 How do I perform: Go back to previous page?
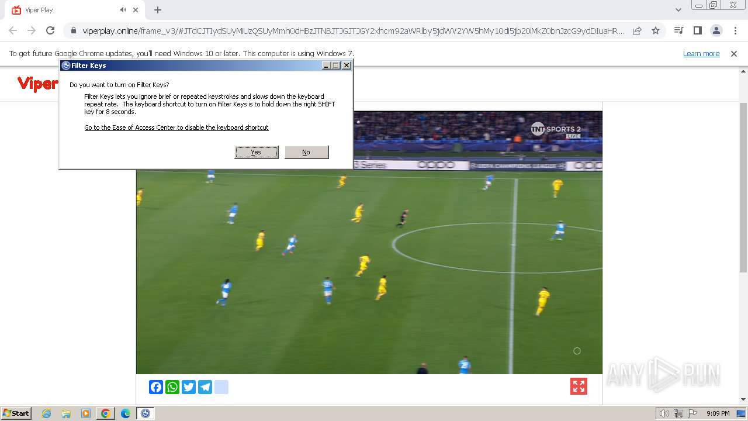[x=13, y=30]
